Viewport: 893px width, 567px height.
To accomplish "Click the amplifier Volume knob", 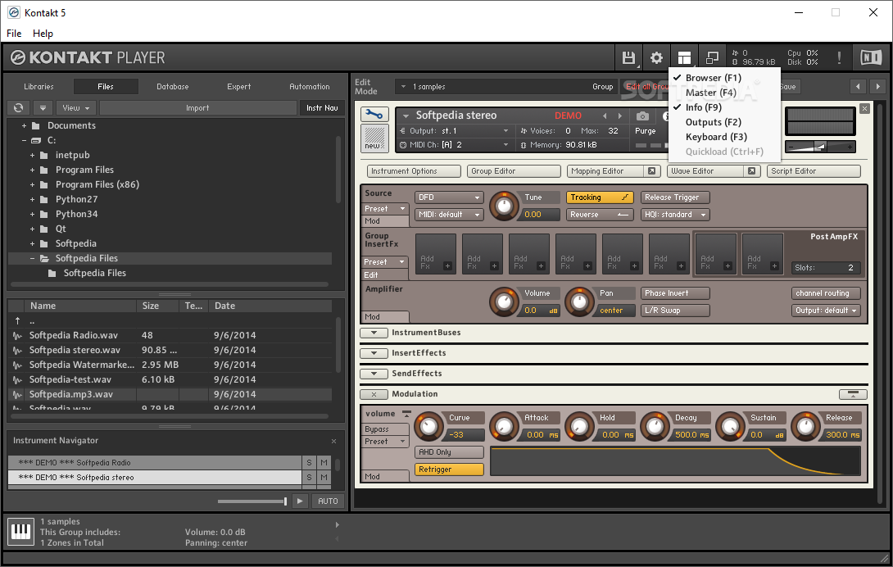I will (504, 302).
